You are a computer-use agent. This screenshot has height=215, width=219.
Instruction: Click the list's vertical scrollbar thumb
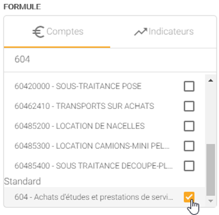coord(211,170)
